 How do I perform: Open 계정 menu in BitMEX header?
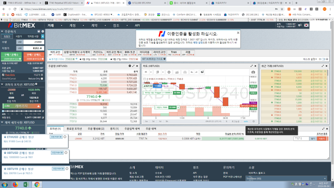pos(73,25)
